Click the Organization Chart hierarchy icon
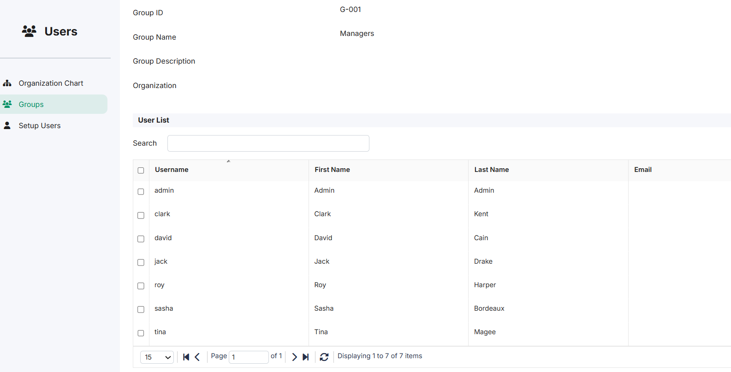This screenshot has height=372, width=731. click(7, 83)
